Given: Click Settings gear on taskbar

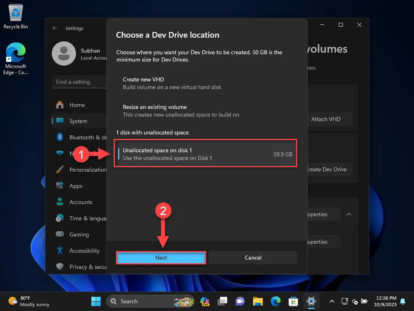Looking at the screenshot, I should click(311, 301).
